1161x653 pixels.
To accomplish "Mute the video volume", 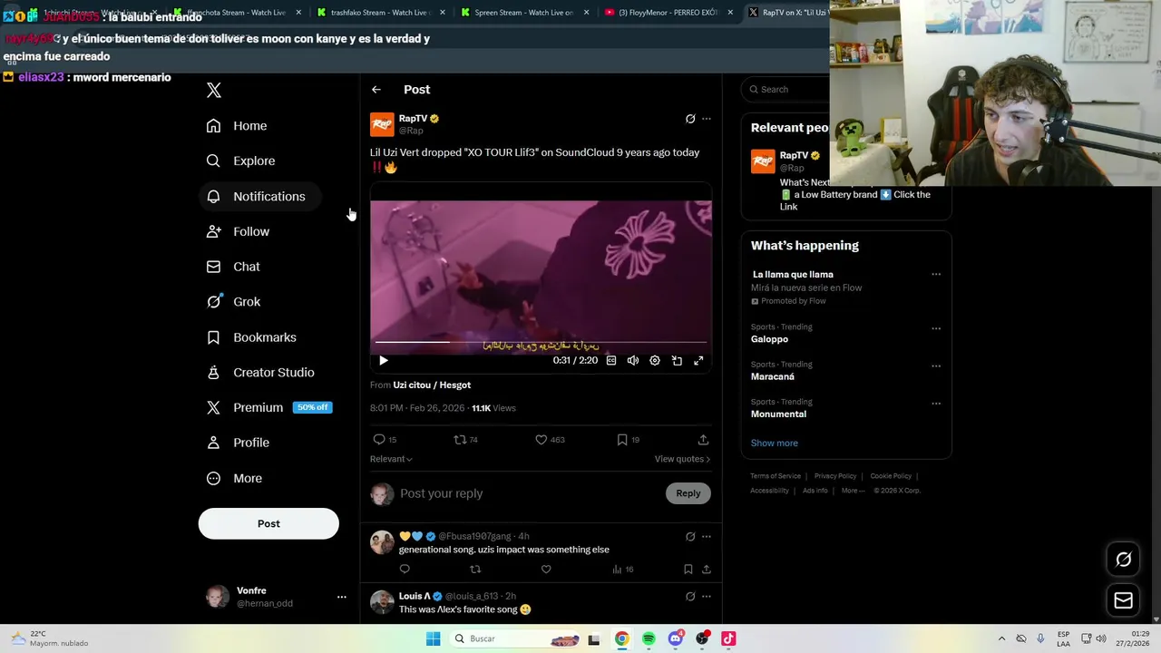I will pos(633,361).
